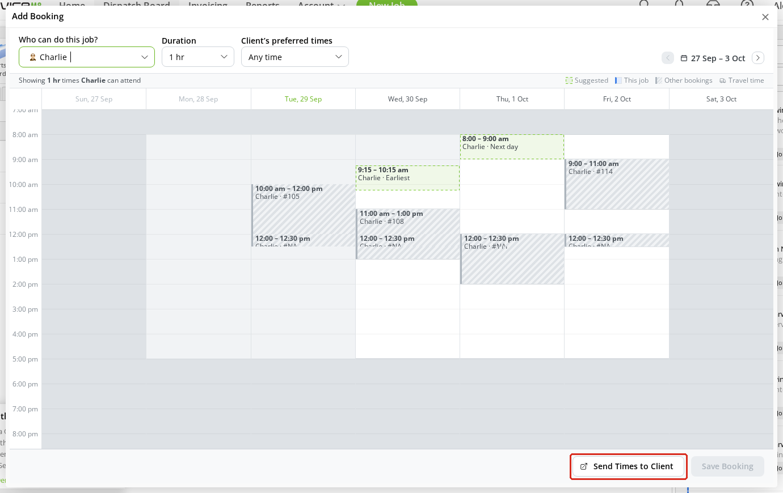Go to the previous week with left arrow
Viewport: 783px width, 493px height.
668,58
